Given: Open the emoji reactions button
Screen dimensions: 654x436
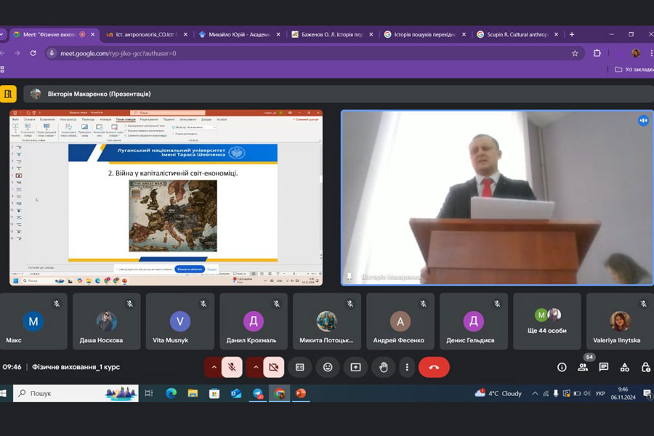Looking at the screenshot, I should tap(328, 367).
